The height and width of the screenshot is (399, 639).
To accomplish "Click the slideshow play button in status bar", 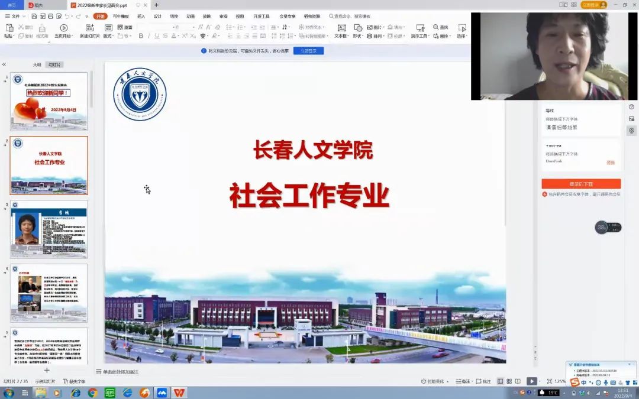I will click(531, 381).
